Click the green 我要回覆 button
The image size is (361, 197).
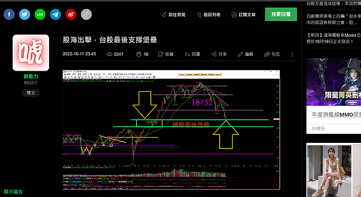pyautogui.click(x=281, y=14)
